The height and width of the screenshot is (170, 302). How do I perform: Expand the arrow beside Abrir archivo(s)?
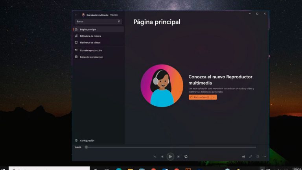pyautogui.click(x=214, y=97)
